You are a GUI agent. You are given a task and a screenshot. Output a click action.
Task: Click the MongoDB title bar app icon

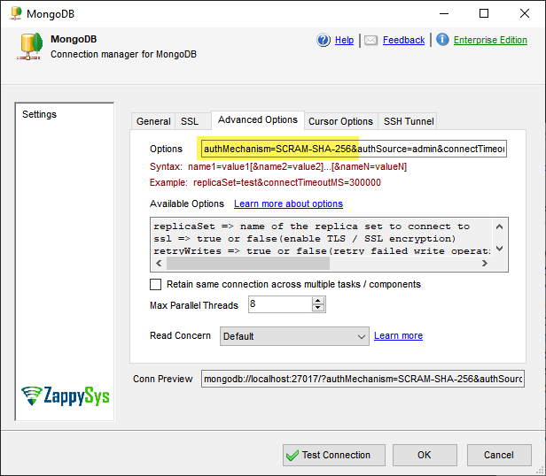click(x=15, y=13)
